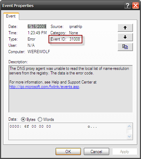
Task: Click the disabled Apply button
Action: (x=125, y=152)
